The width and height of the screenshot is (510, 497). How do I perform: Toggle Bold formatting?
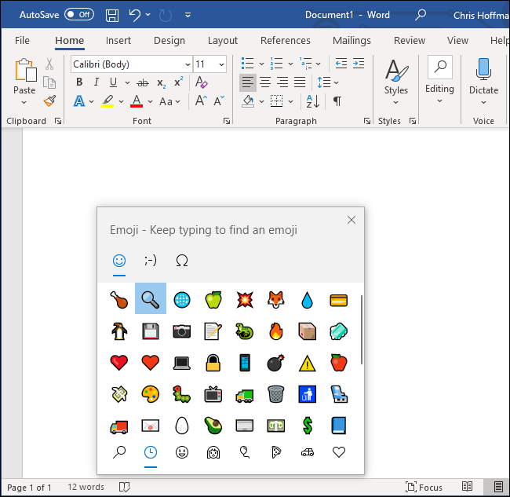click(x=79, y=82)
